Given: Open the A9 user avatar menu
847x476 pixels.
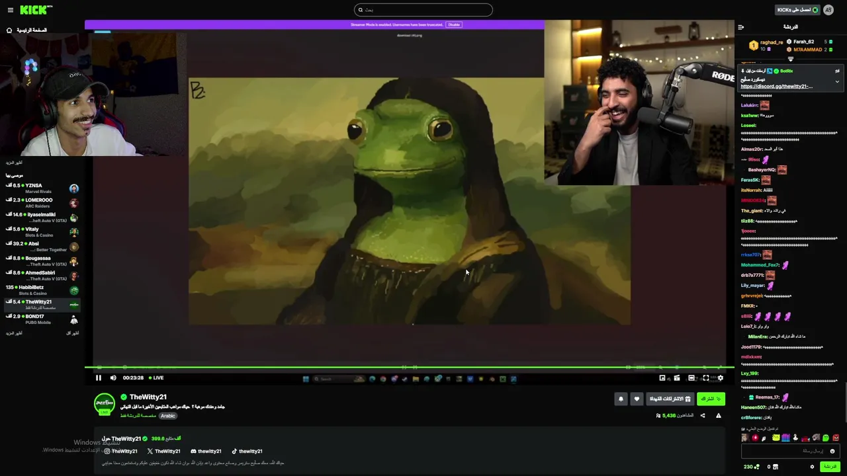Looking at the screenshot, I should coord(828,10).
